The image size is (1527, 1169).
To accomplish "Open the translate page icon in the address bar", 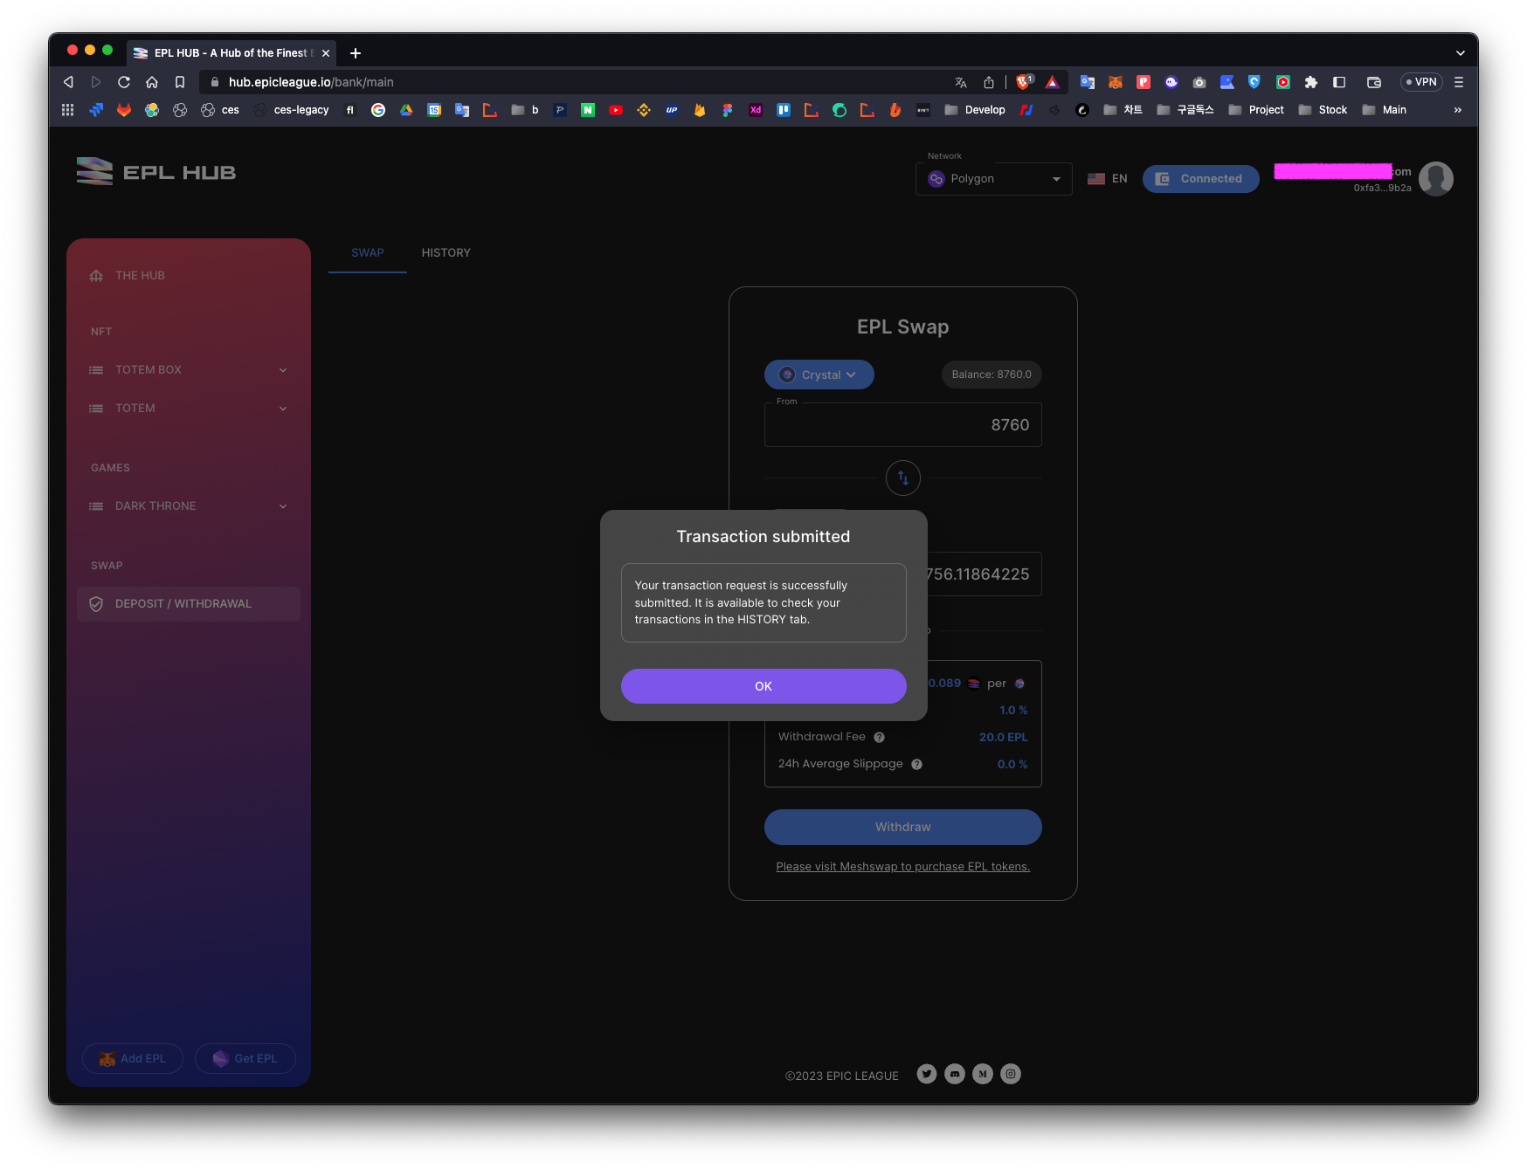I will pyautogui.click(x=961, y=82).
